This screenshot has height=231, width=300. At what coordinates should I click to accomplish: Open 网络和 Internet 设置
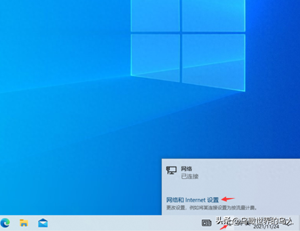pyautogui.click(x=192, y=200)
